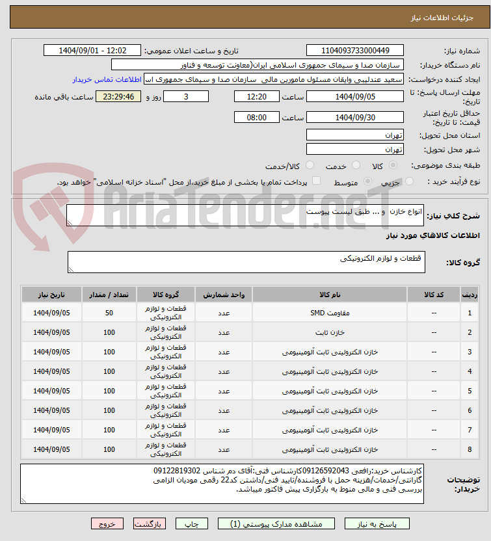
Task: Click the item name in row 8
Action: (330, 449)
